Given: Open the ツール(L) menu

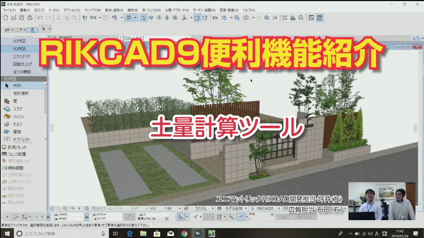Looking at the screenshot, I should coord(54,10).
